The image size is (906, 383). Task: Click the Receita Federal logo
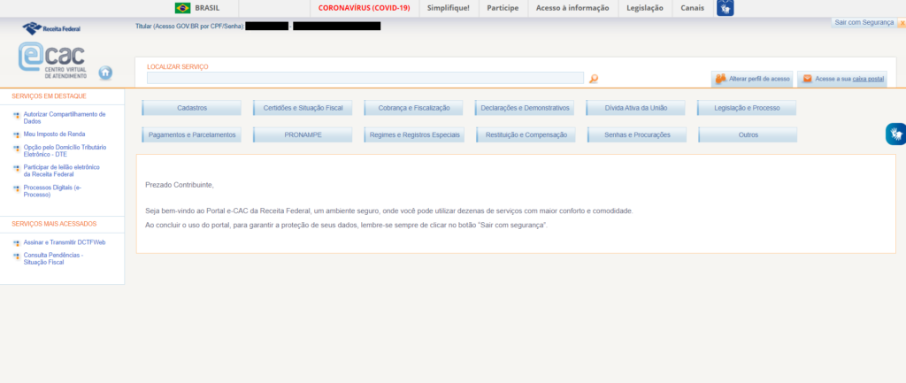coord(50,29)
